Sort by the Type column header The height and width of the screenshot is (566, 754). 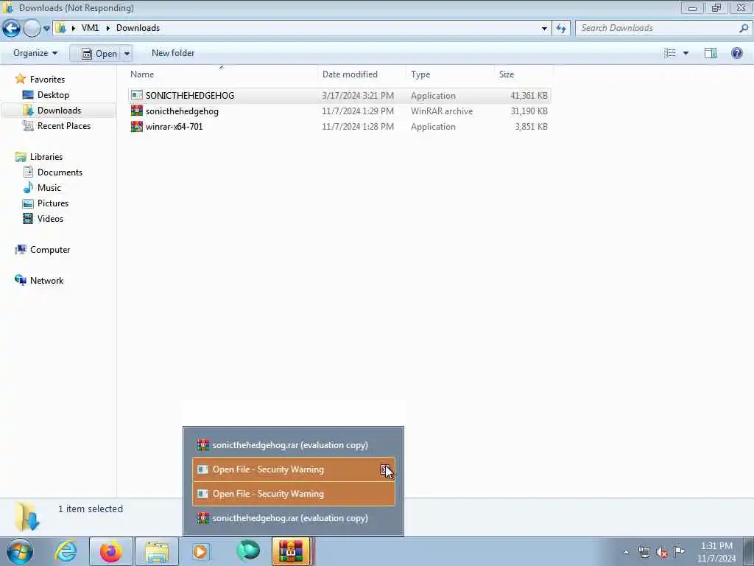(450, 74)
